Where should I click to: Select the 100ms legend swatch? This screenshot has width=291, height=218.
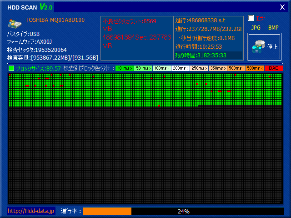(x=161, y=68)
